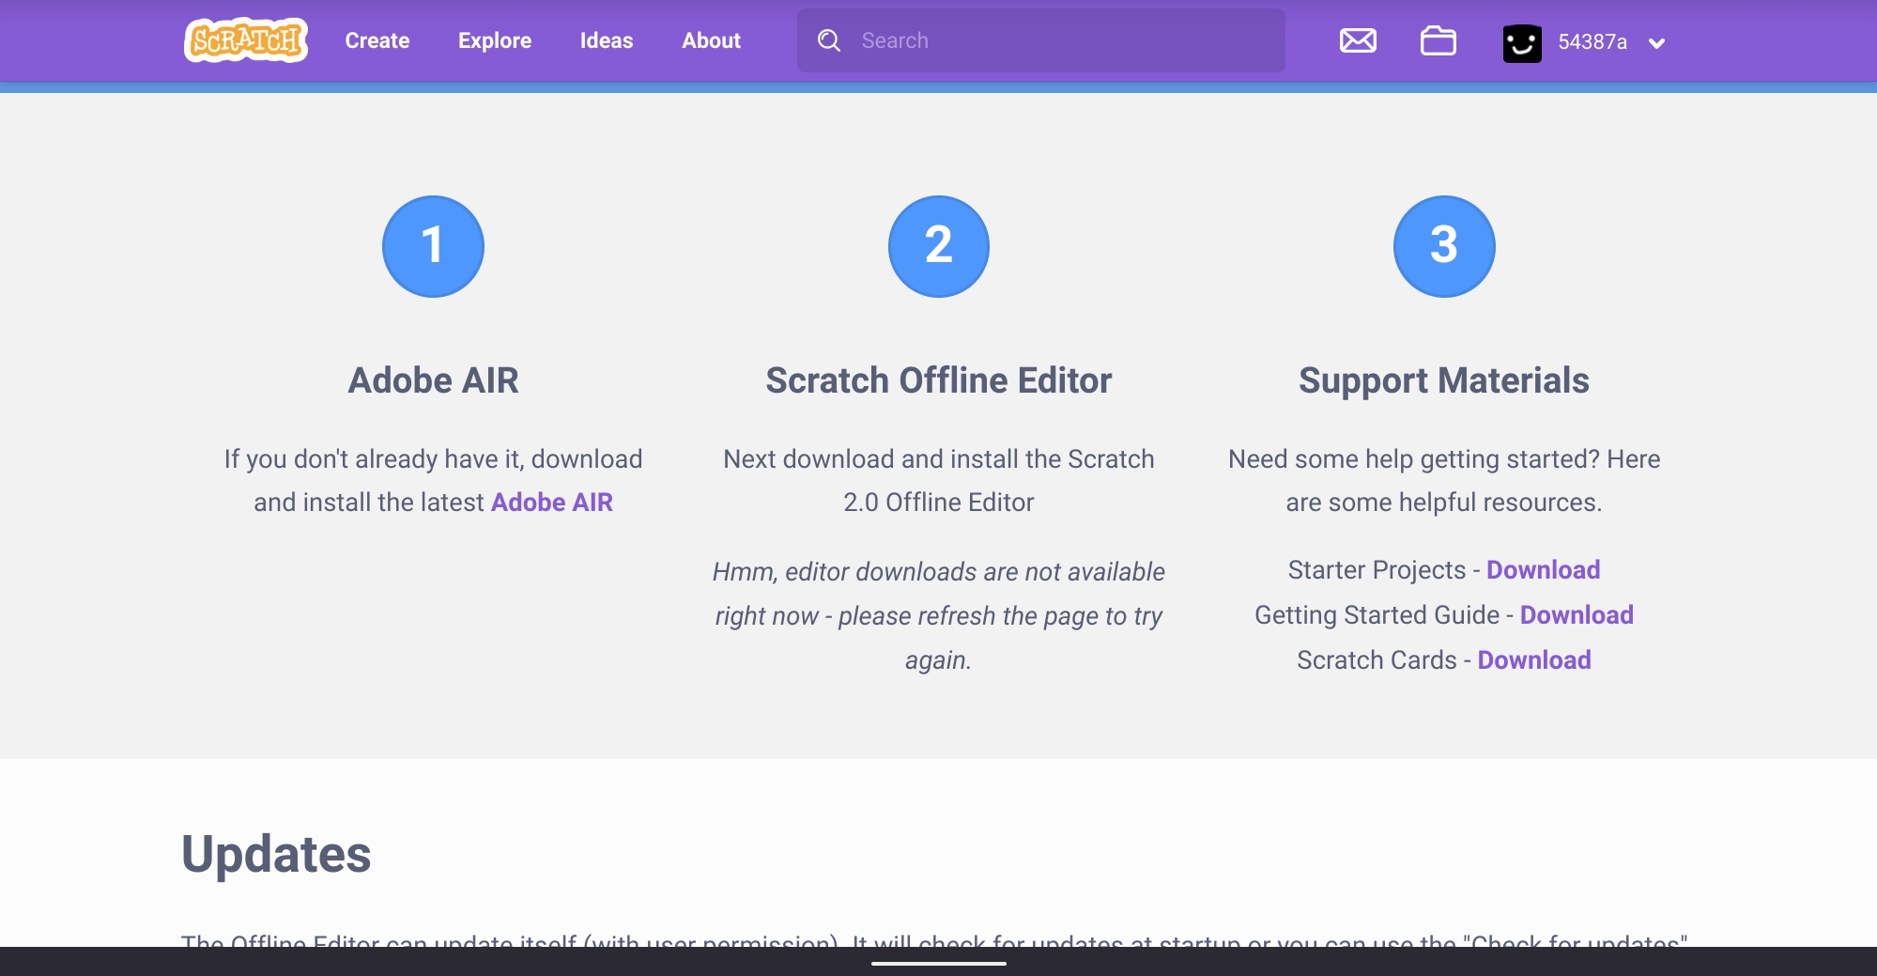Download the Starter Projects
The image size is (1877, 976).
[1543, 570]
